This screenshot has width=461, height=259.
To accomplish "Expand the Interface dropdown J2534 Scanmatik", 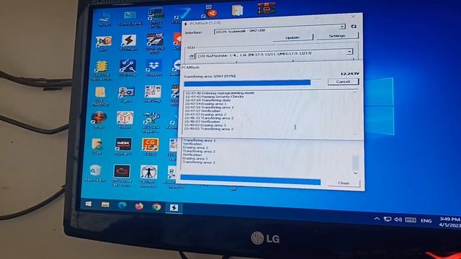I will (343, 27).
